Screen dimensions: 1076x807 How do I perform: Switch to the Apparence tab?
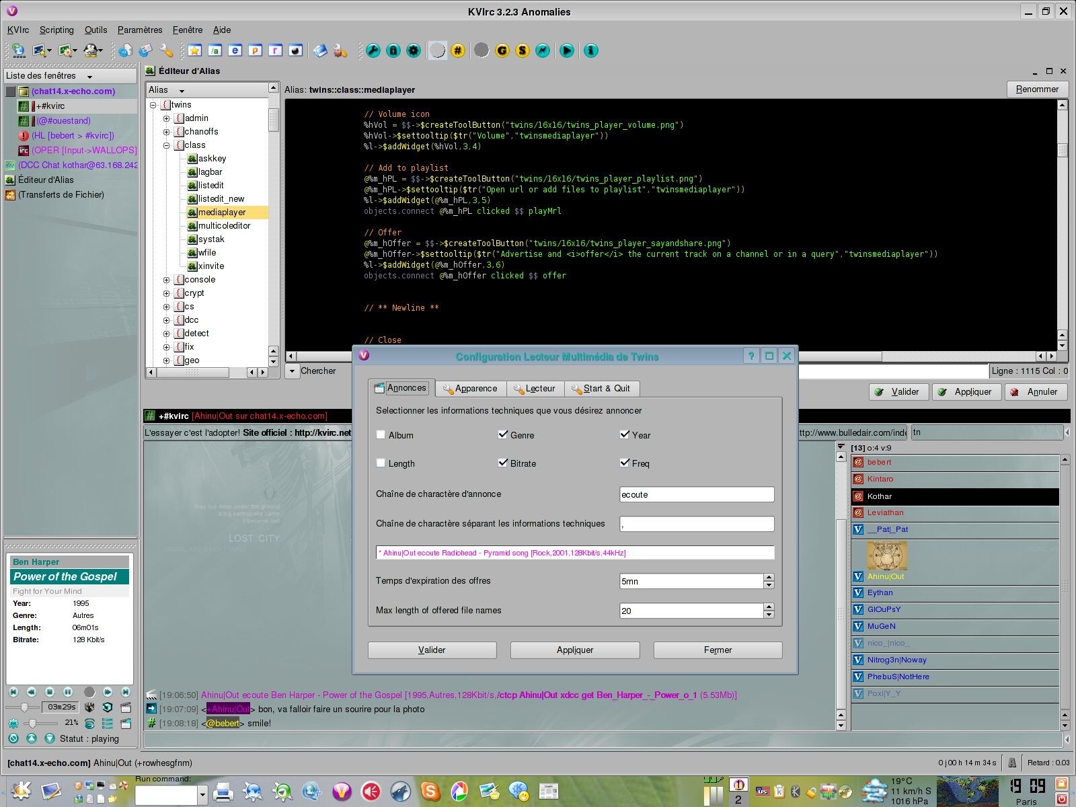[470, 389]
